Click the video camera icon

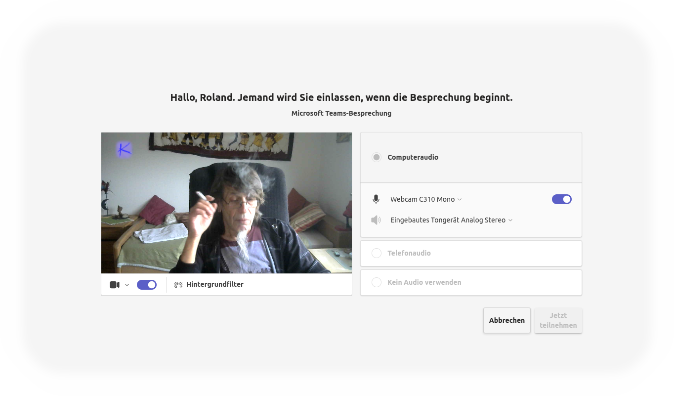(115, 285)
